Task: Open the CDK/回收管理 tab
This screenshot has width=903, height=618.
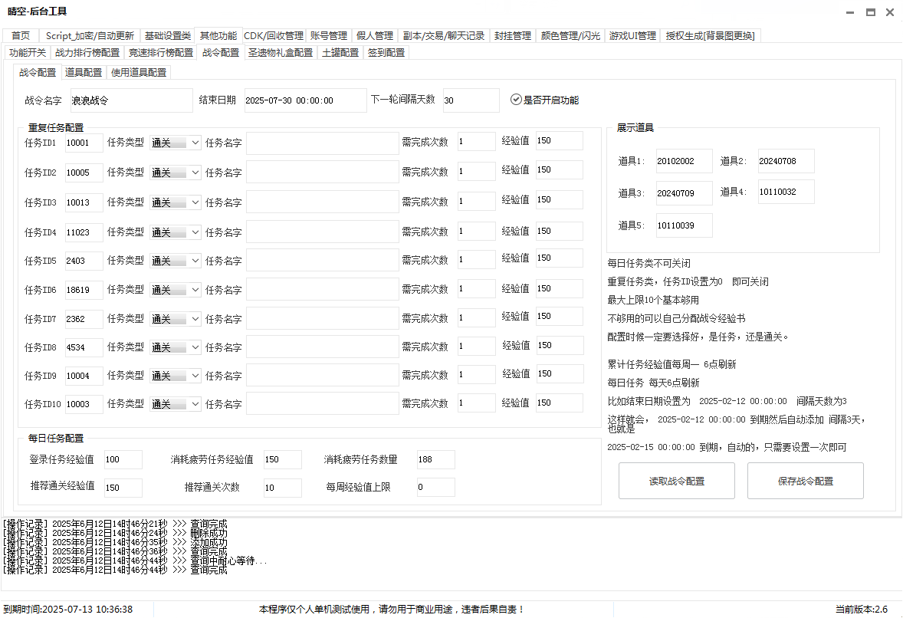Action: click(x=274, y=36)
